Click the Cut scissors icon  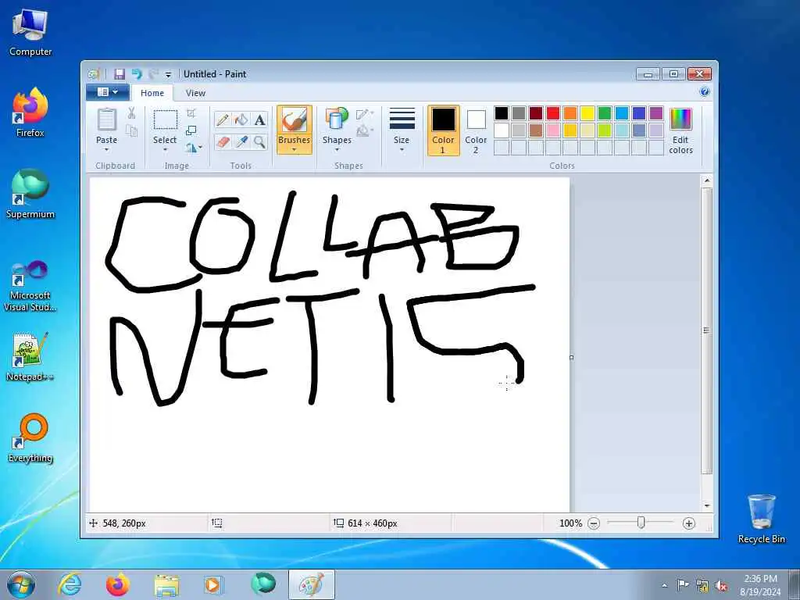click(131, 113)
